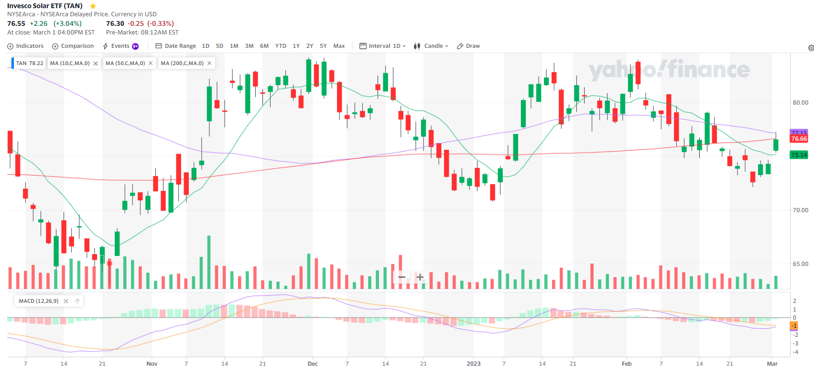
Task: Open the Date Range picker
Action: [175, 46]
